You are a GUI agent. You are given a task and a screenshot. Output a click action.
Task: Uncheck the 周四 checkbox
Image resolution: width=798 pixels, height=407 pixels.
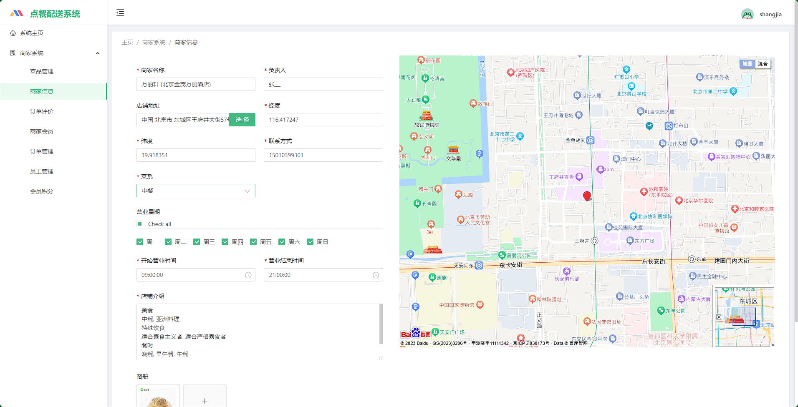pos(225,242)
